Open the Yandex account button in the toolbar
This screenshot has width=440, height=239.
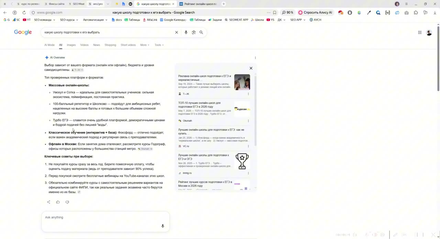[14, 12]
